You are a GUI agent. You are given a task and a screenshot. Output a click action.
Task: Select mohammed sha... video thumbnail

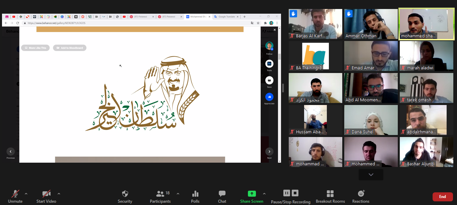(x=427, y=24)
